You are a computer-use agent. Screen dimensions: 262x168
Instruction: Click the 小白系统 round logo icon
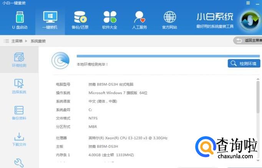click(250, 21)
